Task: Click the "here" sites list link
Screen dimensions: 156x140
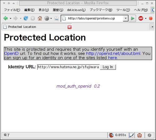Action: pos(113,58)
